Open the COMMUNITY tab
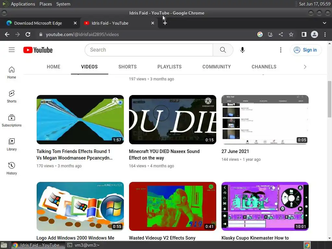 217,67
